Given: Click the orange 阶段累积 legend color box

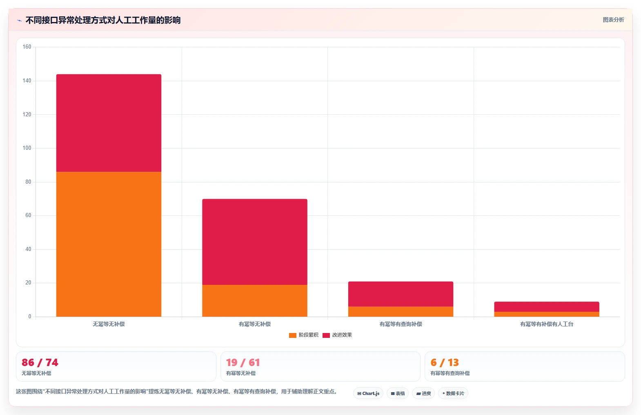Looking at the screenshot, I should pyautogui.click(x=293, y=335).
